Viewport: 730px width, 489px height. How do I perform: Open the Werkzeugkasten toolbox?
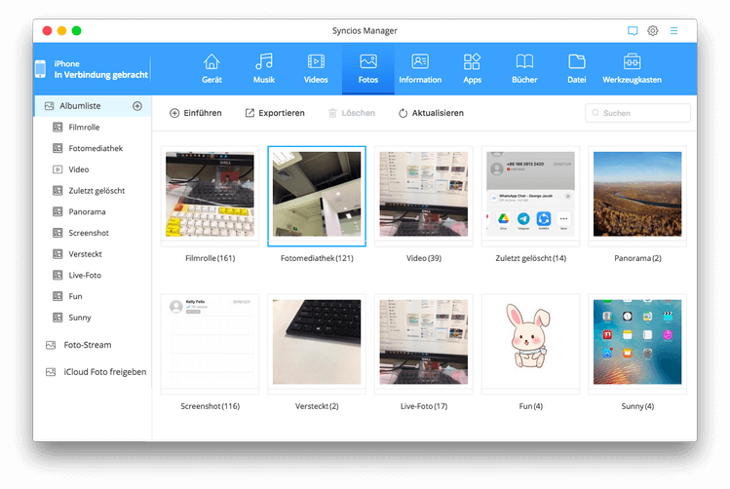point(632,68)
